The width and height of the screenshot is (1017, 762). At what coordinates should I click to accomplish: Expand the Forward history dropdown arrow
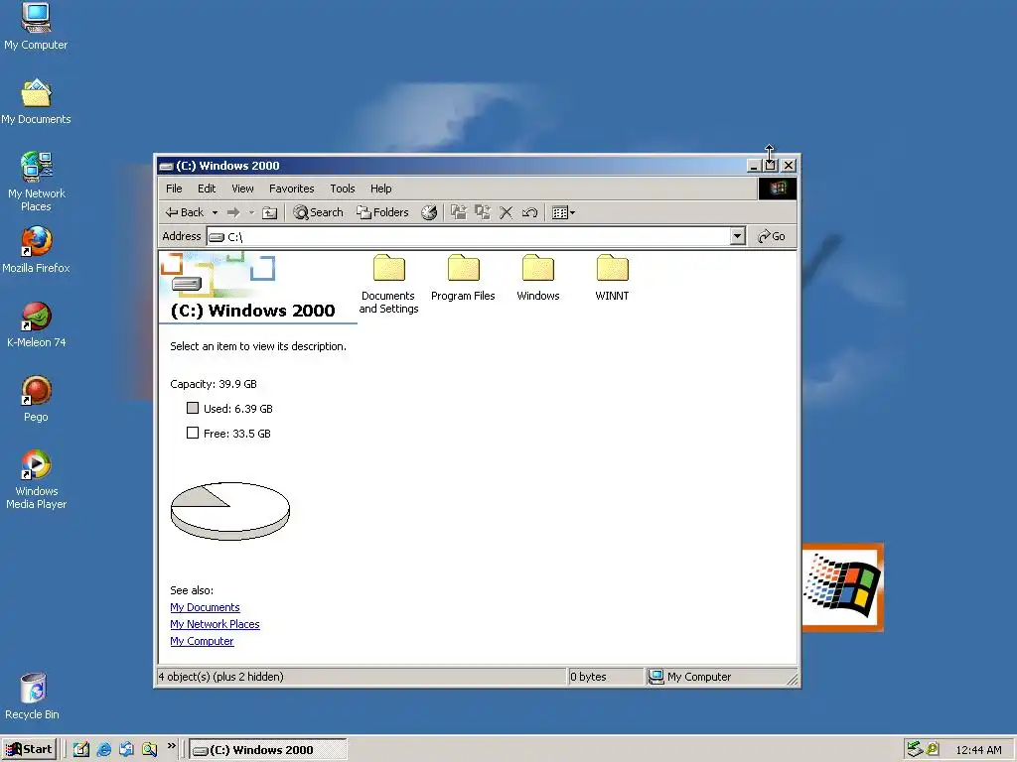[x=251, y=212]
